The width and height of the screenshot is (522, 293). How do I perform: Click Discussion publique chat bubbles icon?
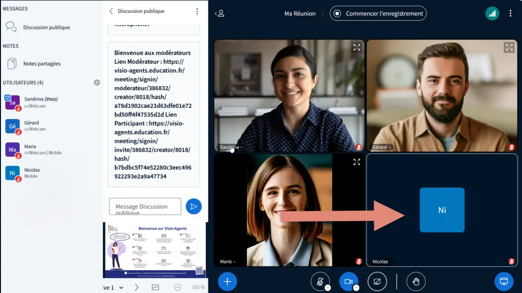point(11,27)
